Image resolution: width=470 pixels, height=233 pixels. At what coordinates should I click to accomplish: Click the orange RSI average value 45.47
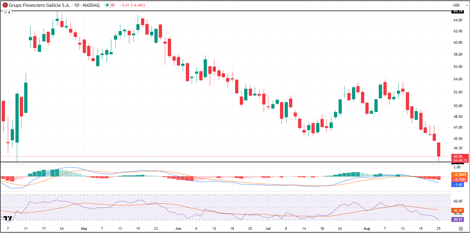coord(458,210)
